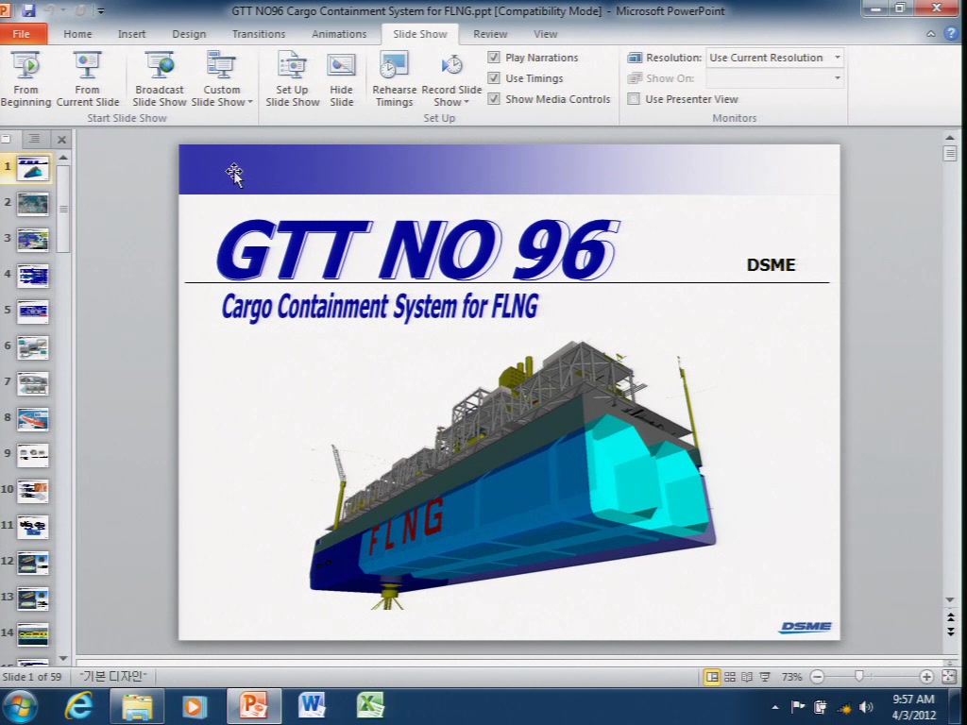This screenshot has height=725, width=967.
Task: Switch to Normal view
Action: click(x=712, y=677)
